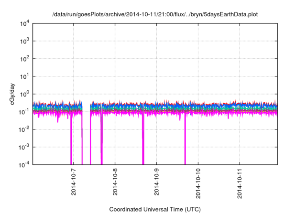Click the 2014-10-8 date tick label
The width and height of the screenshot is (306, 214).
pos(115,182)
